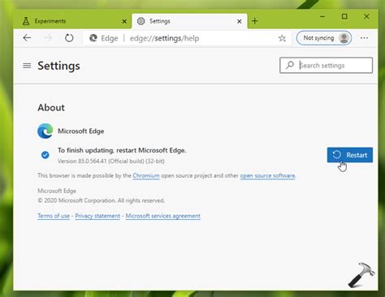Open the open source software link
This screenshot has width=385, height=297.
pyautogui.click(x=268, y=175)
